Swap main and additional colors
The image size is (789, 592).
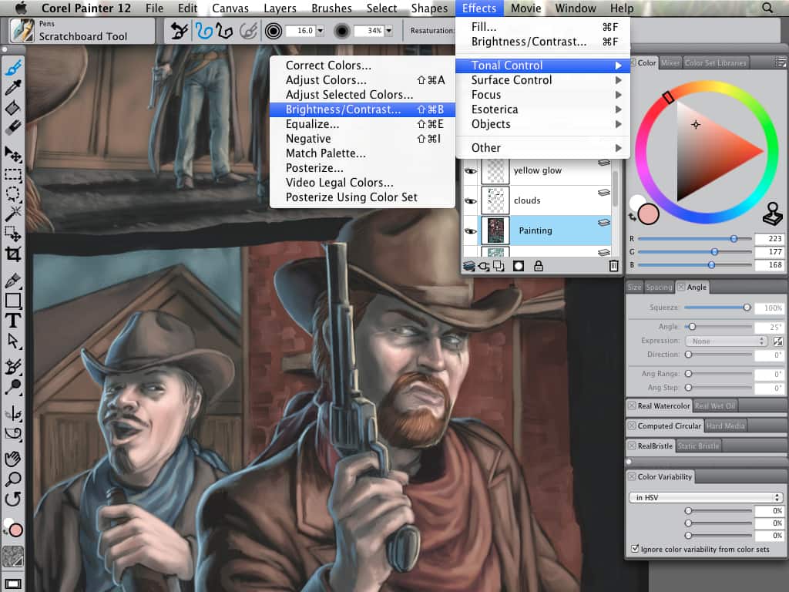tap(633, 217)
